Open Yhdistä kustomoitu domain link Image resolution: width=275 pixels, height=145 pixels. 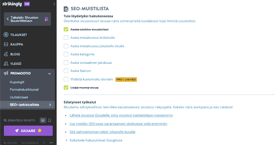tap(92, 79)
